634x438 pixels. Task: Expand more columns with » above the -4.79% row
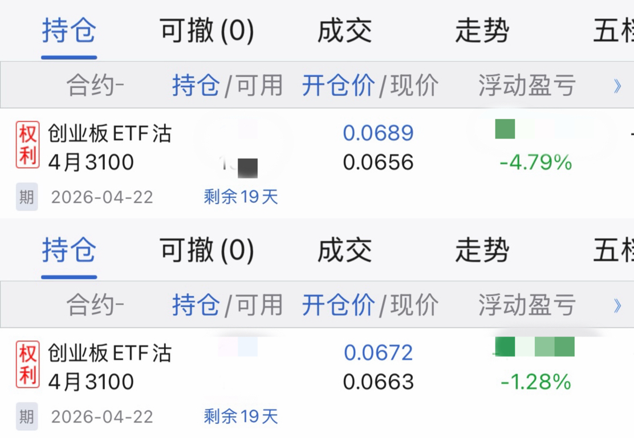click(617, 86)
